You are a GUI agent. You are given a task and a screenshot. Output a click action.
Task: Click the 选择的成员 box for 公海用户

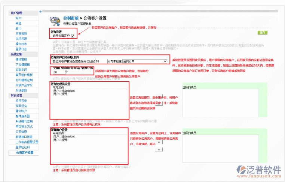coord(220,149)
